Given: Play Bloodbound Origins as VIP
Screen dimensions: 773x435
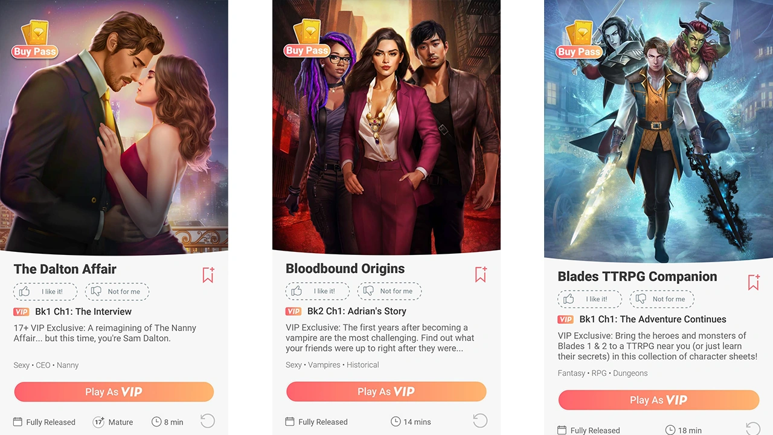Looking at the screenshot, I should (x=386, y=391).
